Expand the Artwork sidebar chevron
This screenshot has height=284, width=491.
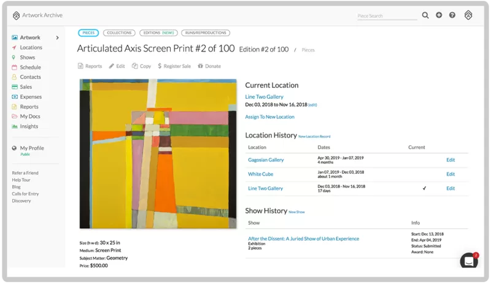[x=57, y=37]
